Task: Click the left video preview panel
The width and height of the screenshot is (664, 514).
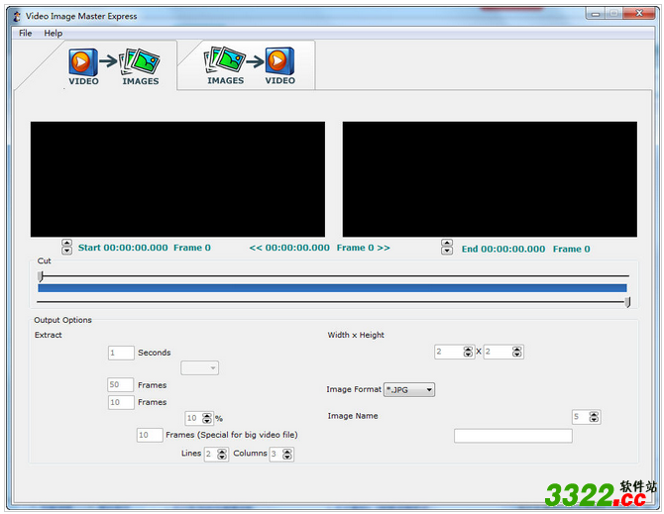Action: [x=177, y=179]
